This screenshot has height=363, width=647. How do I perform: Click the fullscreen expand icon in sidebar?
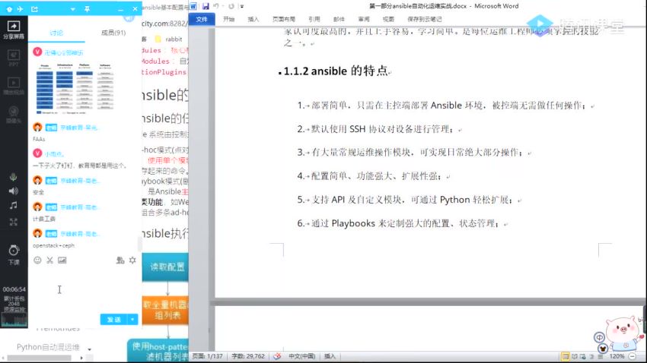(x=14, y=223)
